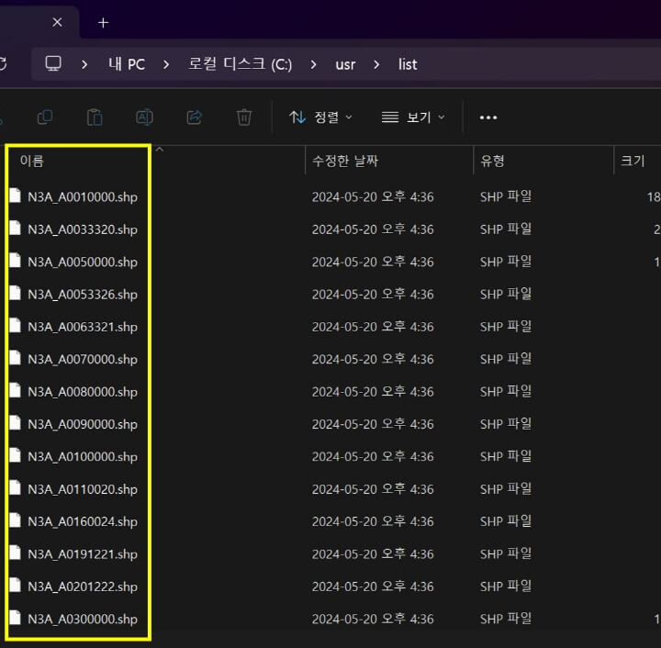Navigate to 로컬 디스크 (C:) breadcrumb
This screenshot has width=661, height=648.
[x=240, y=64]
